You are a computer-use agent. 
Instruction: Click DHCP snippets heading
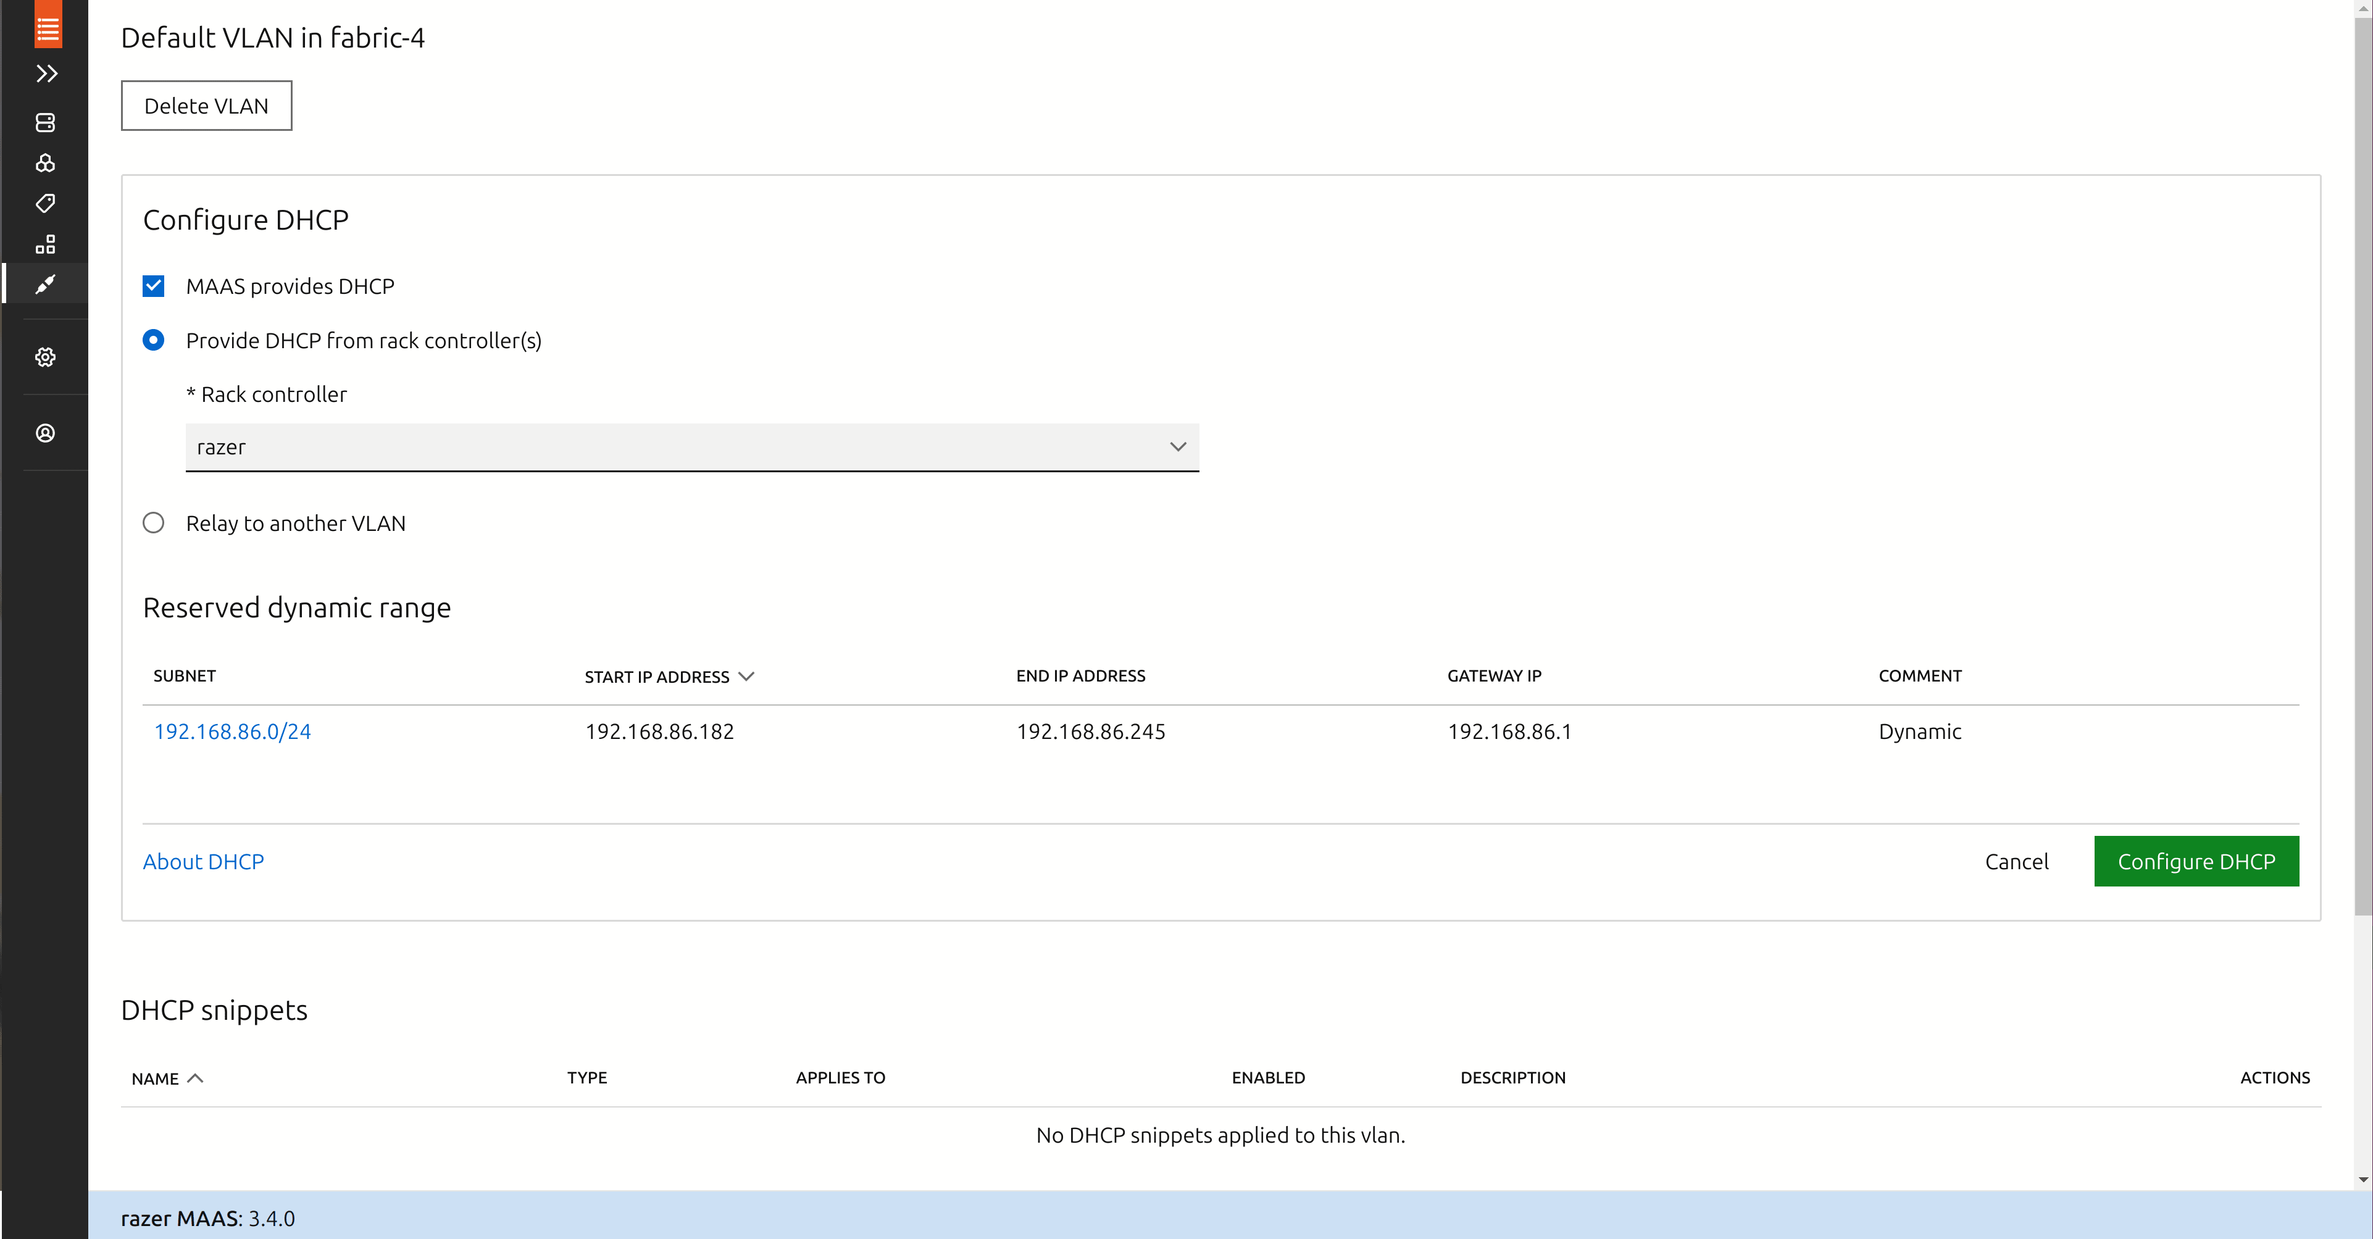coord(214,1011)
